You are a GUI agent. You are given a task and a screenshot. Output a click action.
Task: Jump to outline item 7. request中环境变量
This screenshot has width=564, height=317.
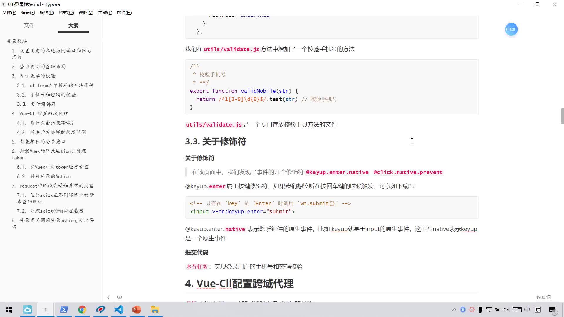tap(53, 186)
